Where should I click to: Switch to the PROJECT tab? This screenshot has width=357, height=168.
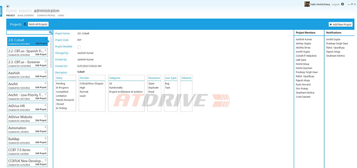coord(10,16)
